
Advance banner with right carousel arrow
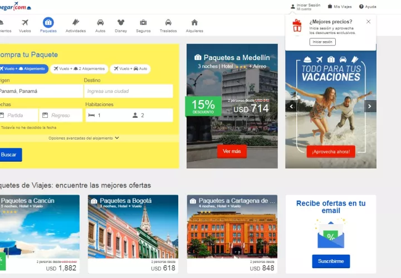click(370, 106)
